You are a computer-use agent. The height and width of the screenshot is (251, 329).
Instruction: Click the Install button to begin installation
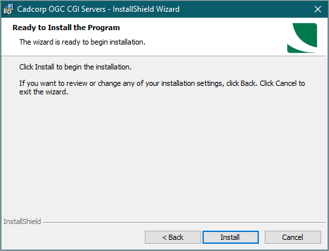tap(231, 237)
